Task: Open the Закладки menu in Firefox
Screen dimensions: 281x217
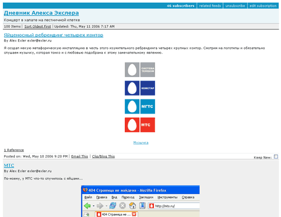Action: tap(146, 197)
